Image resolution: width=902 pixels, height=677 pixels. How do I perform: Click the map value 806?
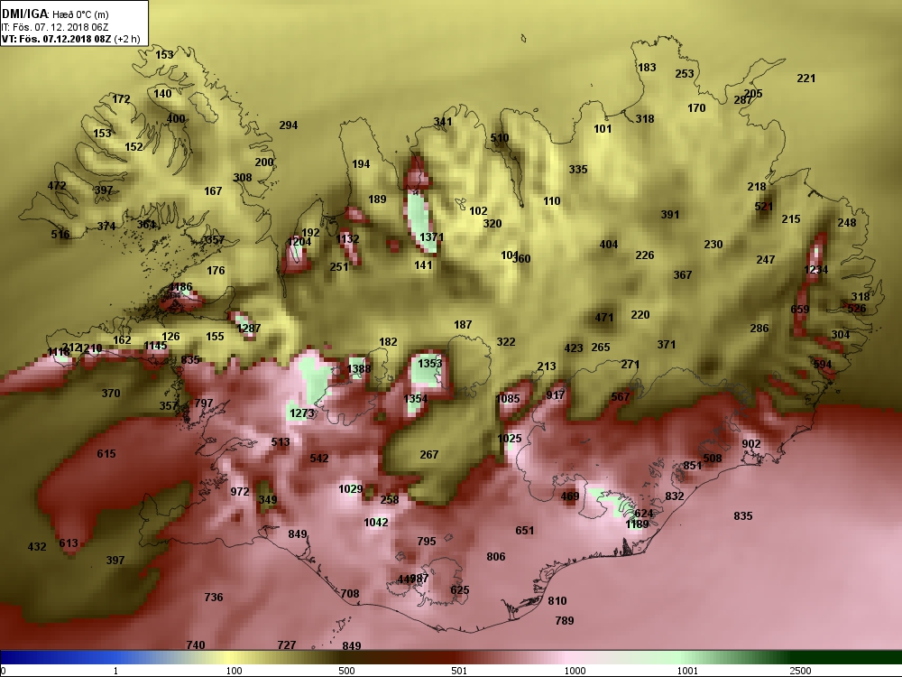(x=496, y=556)
